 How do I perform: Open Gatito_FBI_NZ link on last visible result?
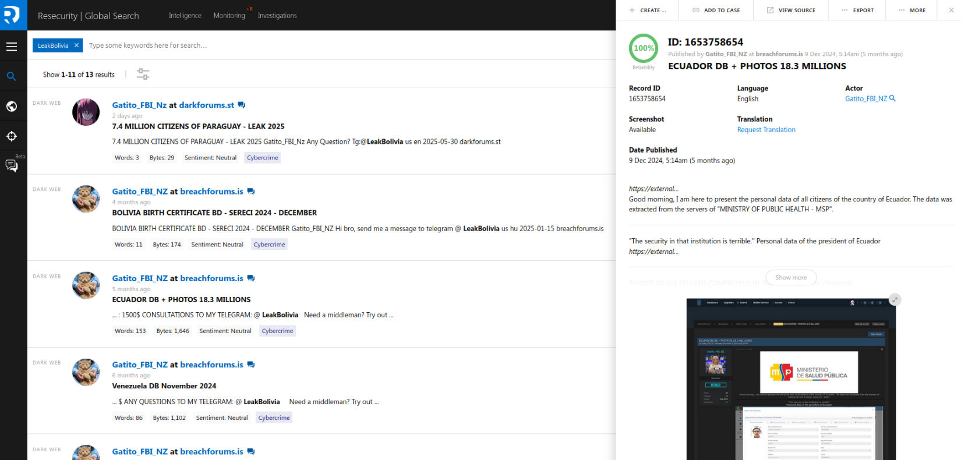[x=140, y=451]
